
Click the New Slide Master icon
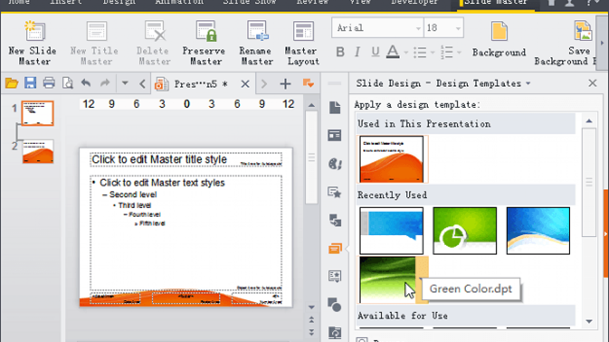click(x=34, y=31)
